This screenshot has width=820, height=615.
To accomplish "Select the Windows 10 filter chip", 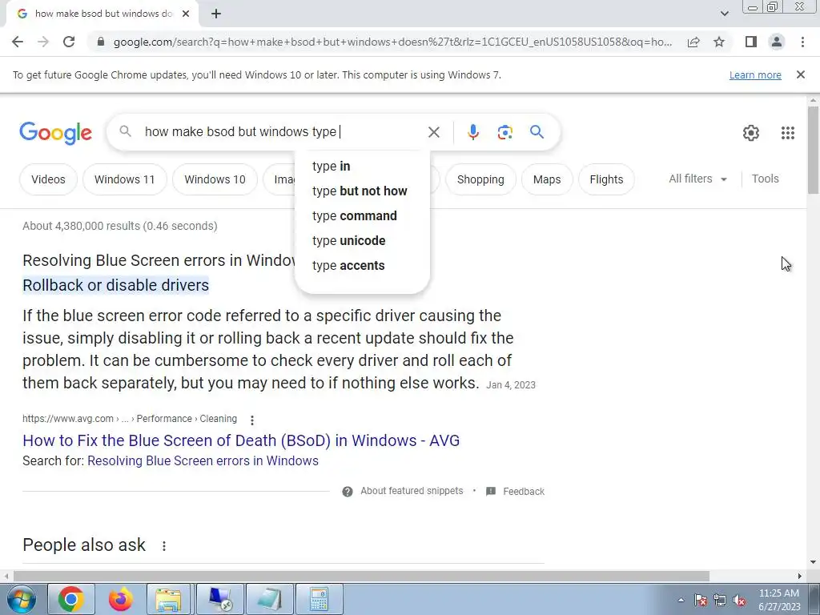I will point(215,179).
